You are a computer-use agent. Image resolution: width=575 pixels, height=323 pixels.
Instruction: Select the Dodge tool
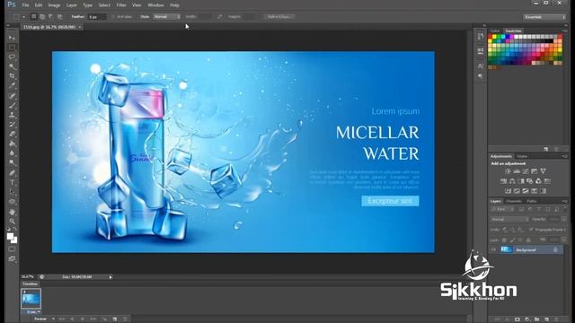(x=12, y=162)
